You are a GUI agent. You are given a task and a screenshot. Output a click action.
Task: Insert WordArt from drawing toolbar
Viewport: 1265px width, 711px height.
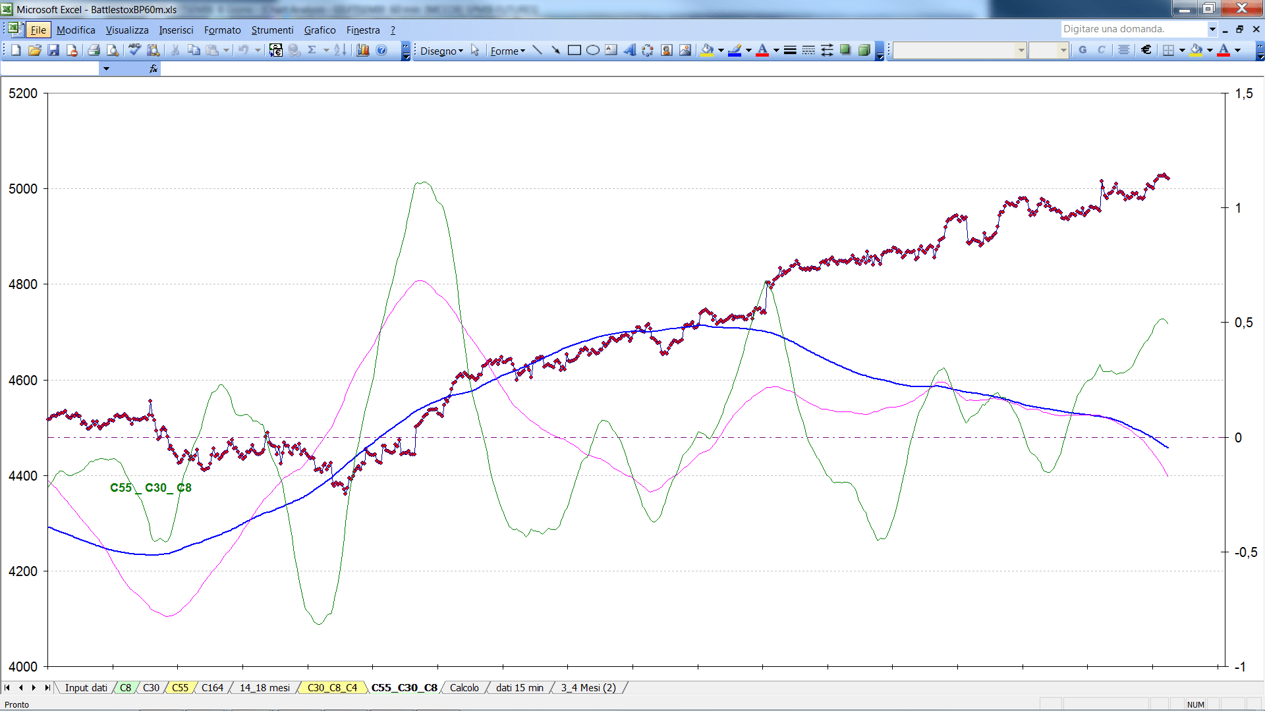(x=630, y=50)
